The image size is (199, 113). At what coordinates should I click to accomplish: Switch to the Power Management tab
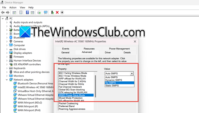pyautogui.click(x=119, y=49)
